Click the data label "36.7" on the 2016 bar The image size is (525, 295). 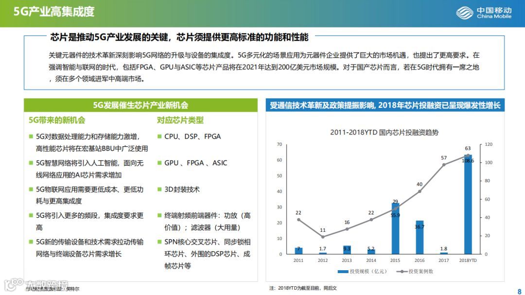tap(420, 226)
